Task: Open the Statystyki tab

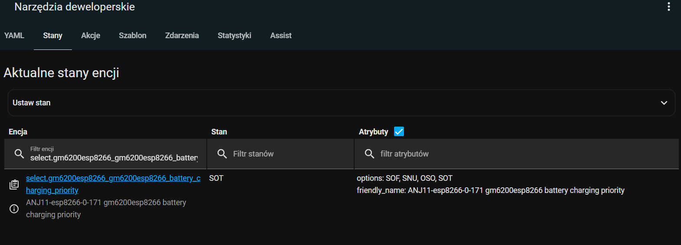Action: coord(235,36)
